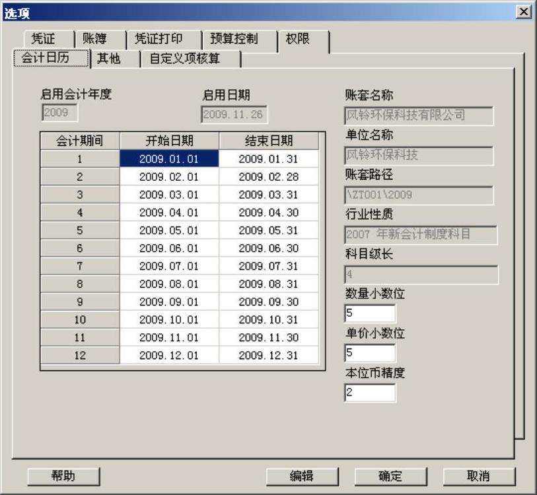The image size is (537, 495).
Task: Select the 会计日历 tab
Action: (x=52, y=57)
